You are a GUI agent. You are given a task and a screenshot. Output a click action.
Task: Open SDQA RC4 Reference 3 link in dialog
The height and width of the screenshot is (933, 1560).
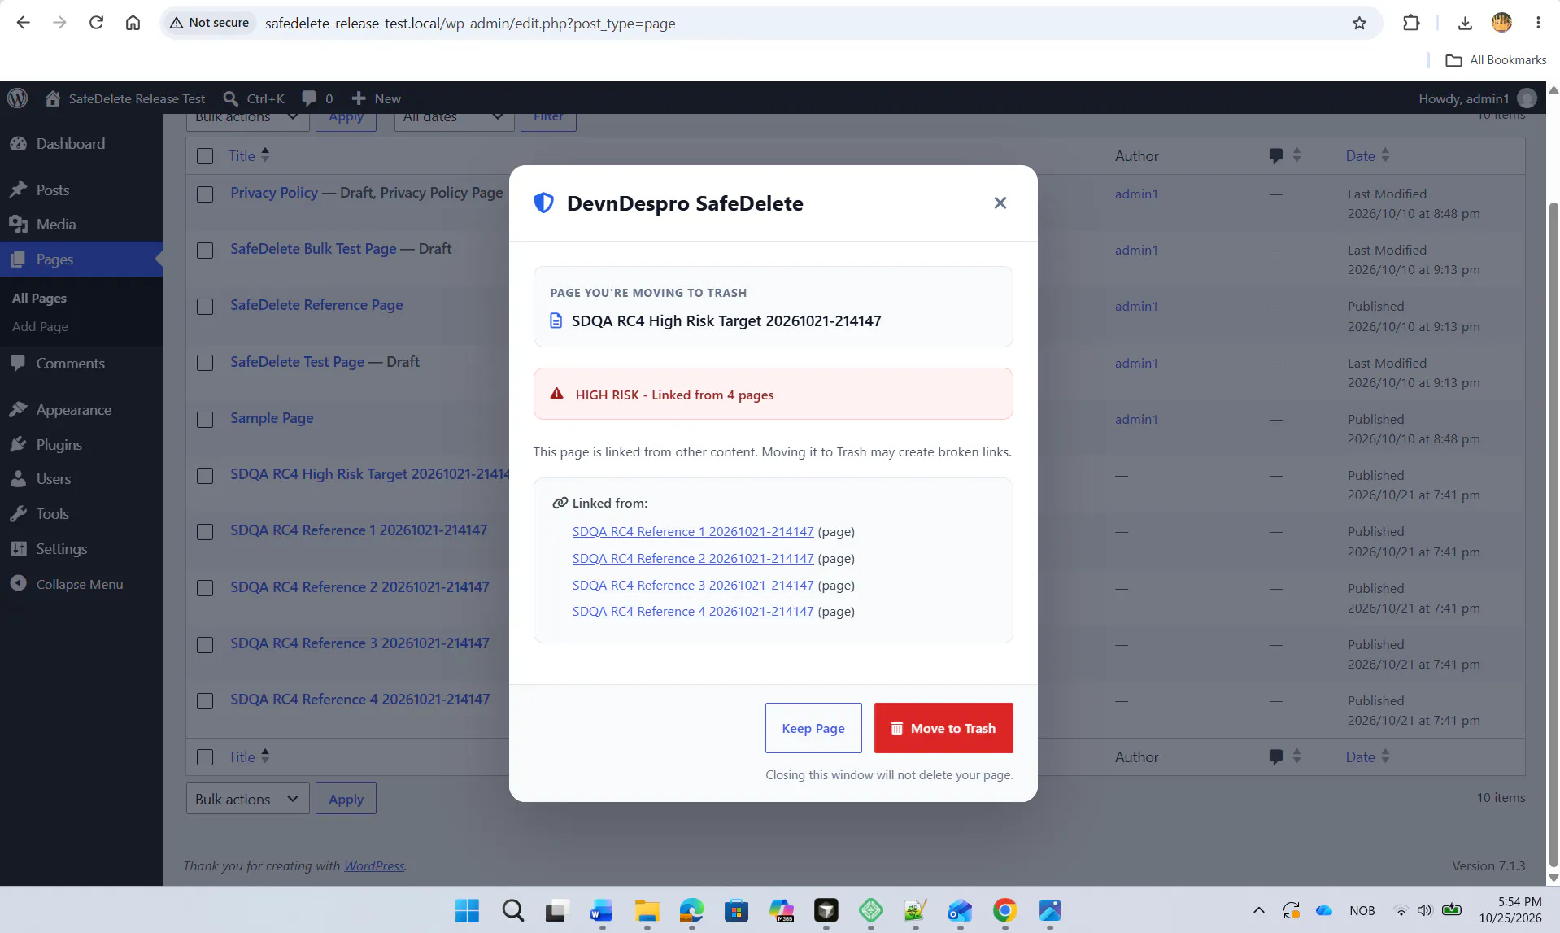pos(692,585)
